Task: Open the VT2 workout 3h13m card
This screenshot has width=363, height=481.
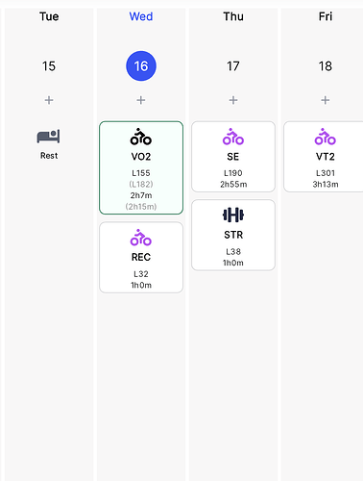Action: pyautogui.click(x=324, y=157)
